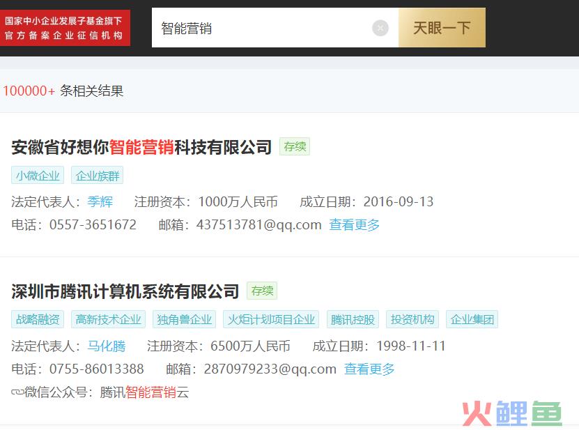This screenshot has width=579, height=430.
Task: Select the 高新技术企业 tag
Action: click(x=108, y=319)
